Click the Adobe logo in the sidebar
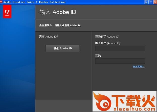 click(x=7, y=12)
